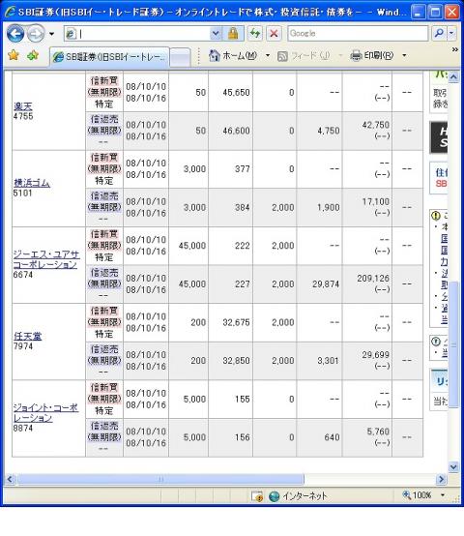The height and width of the screenshot is (536, 464).
Task: Click the value 5,760
Action: [x=378, y=432]
